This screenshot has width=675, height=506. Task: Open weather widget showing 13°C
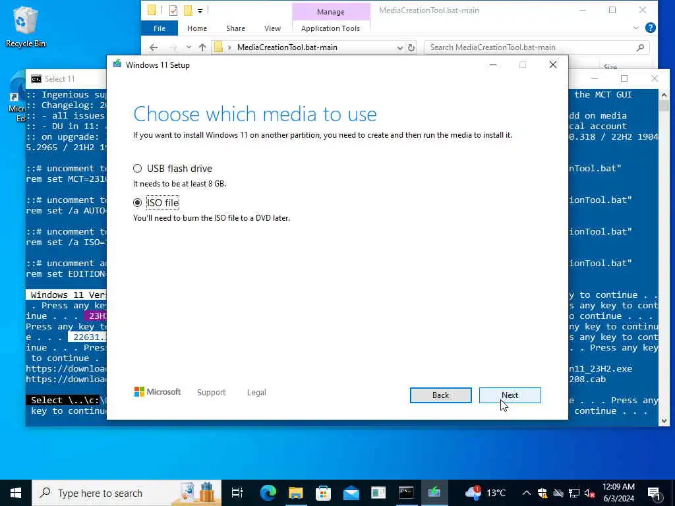click(x=486, y=493)
